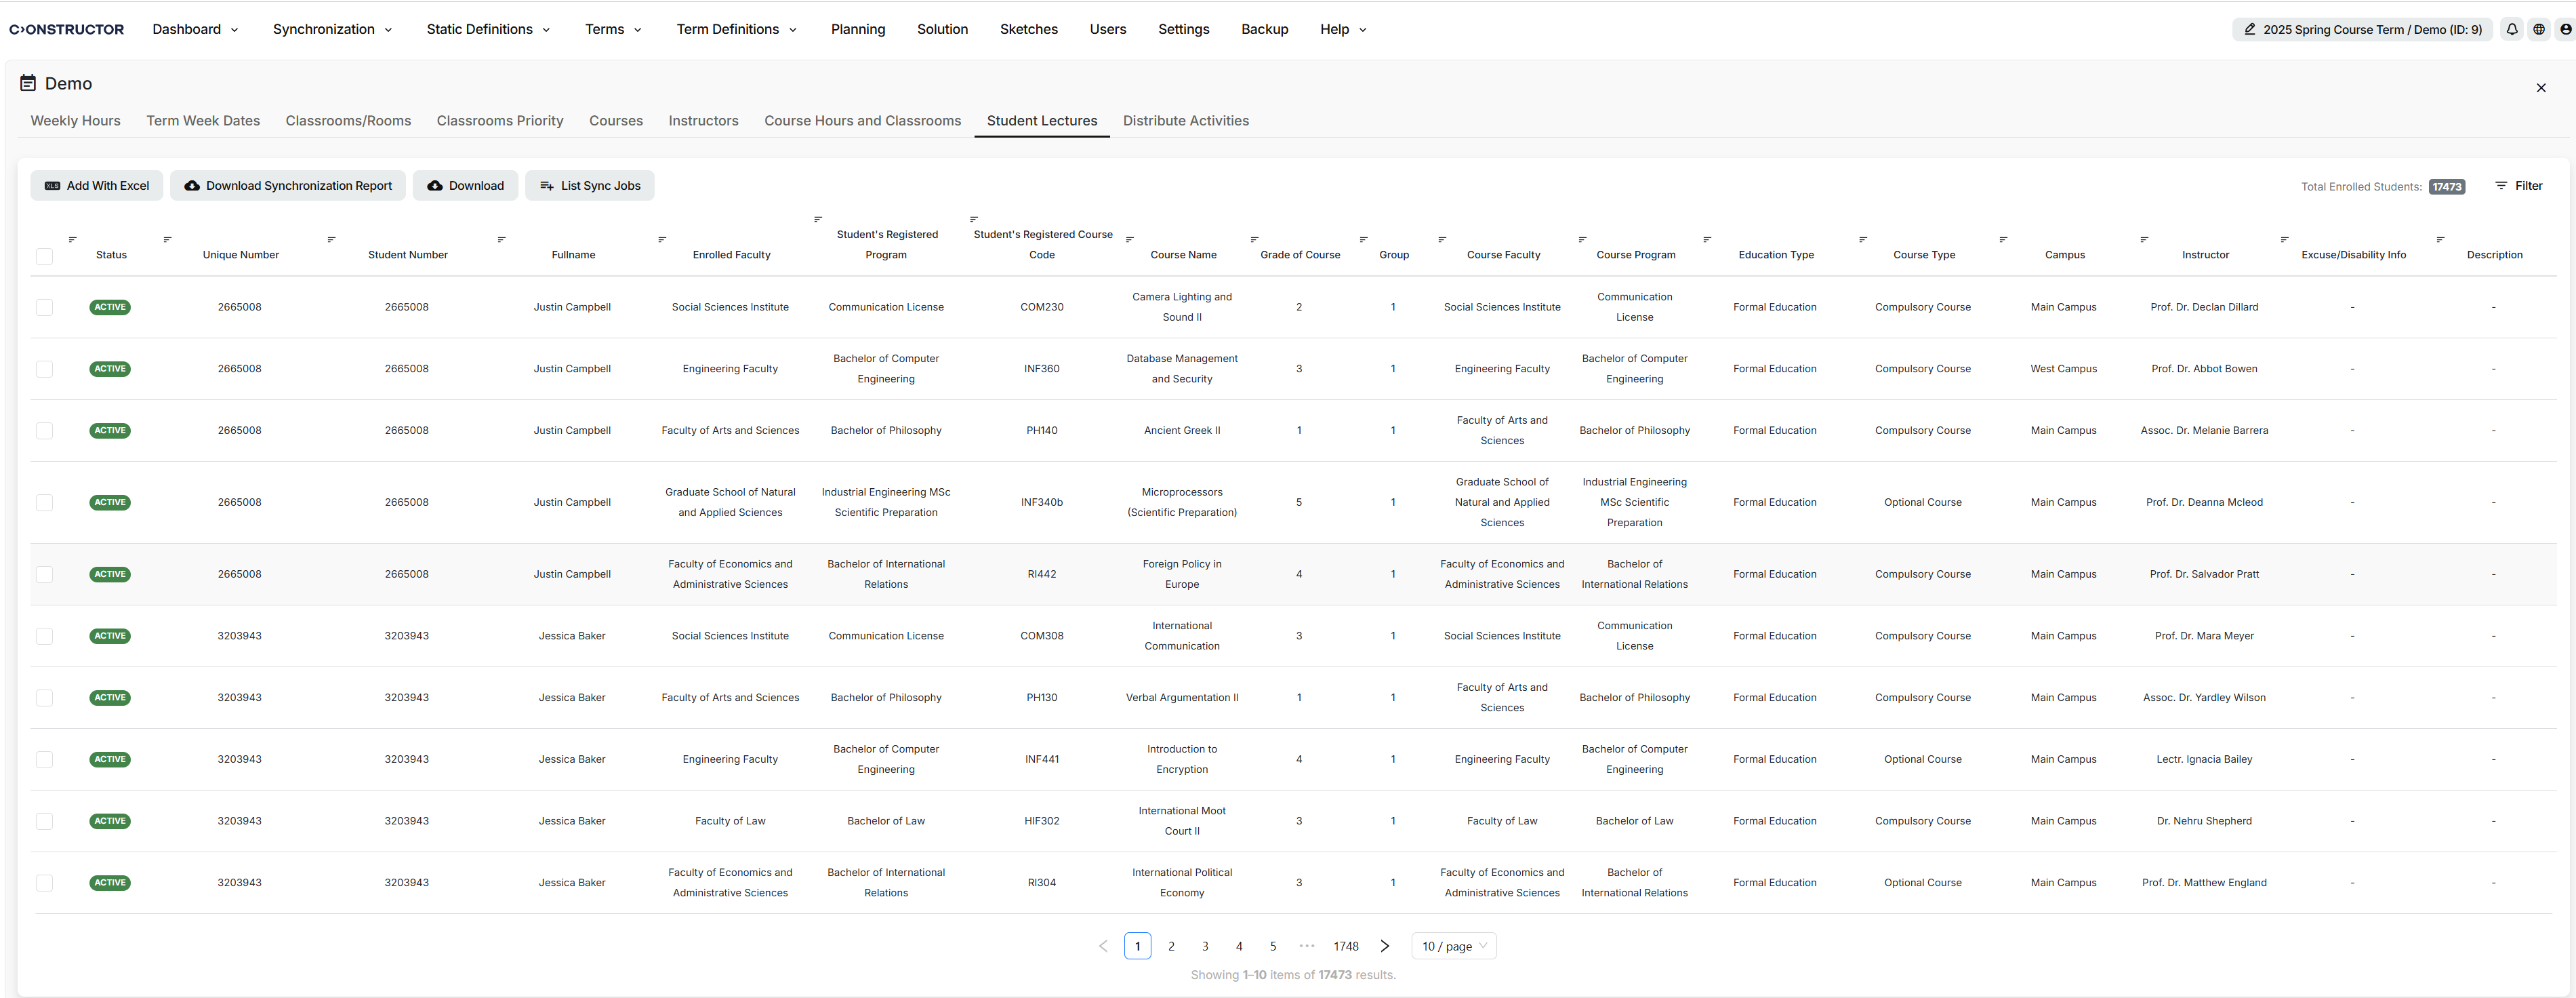Click Download Synchronization Report button
2576x998 pixels.
coord(288,186)
